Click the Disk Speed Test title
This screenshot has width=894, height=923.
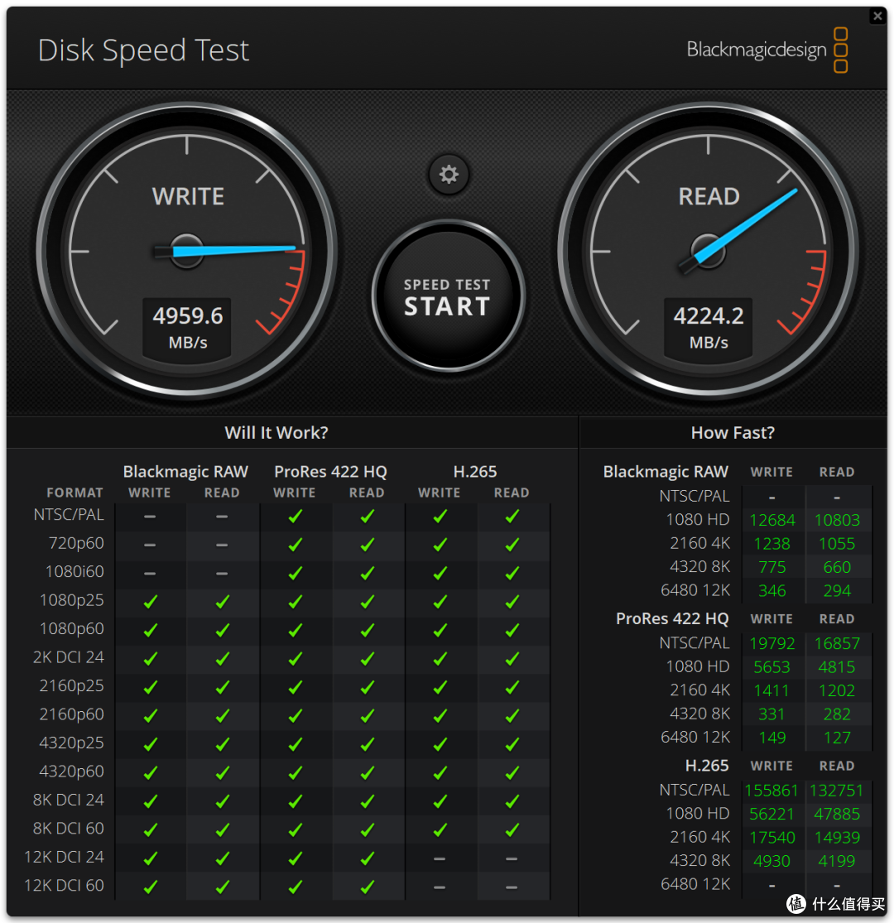143,50
